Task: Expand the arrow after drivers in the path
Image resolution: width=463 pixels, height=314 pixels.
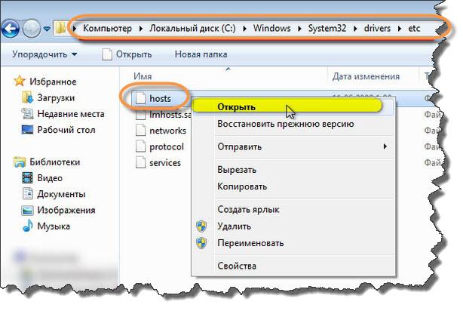Action: click(x=399, y=29)
